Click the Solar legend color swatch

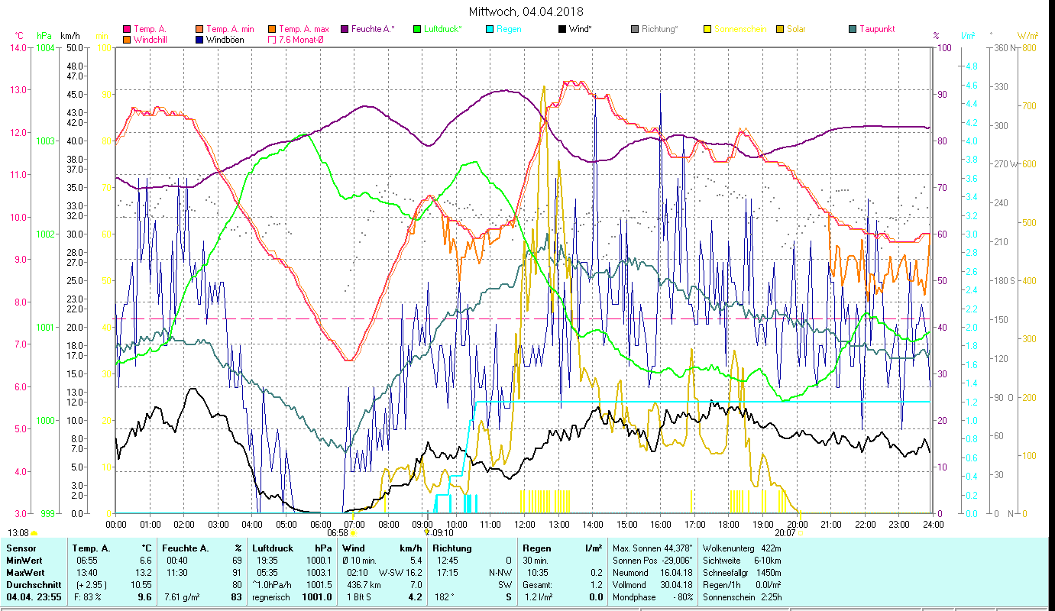[x=779, y=29]
